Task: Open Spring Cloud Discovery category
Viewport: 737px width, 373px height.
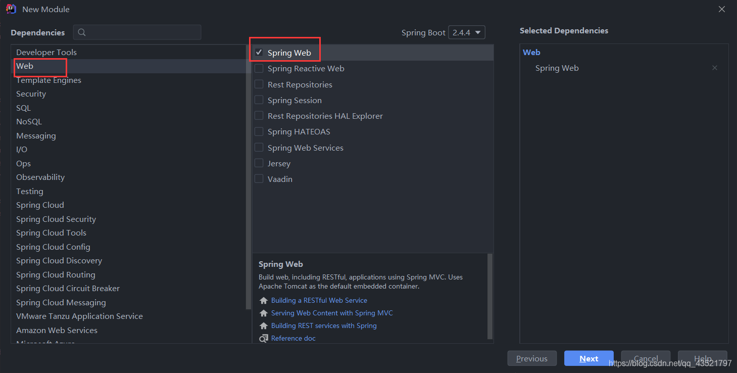Action: (x=128, y=261)
